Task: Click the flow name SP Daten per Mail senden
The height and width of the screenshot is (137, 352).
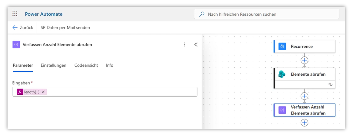Action: (x=65, y=28)
